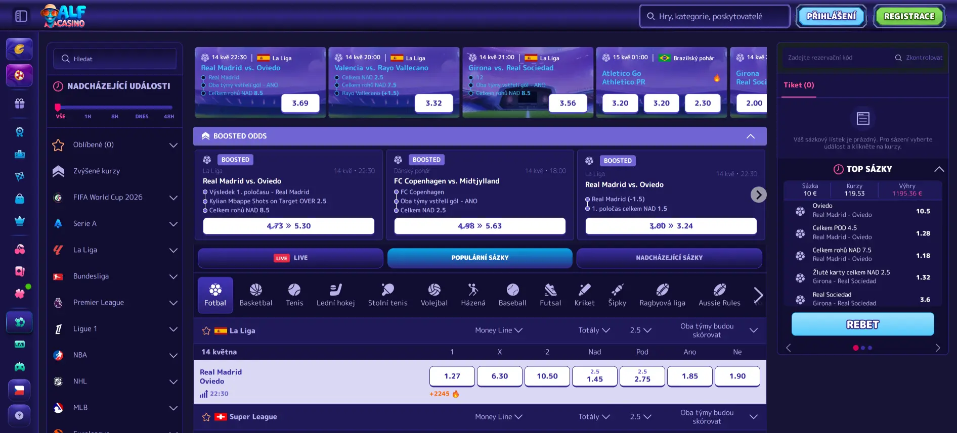Screen dimensions: 957x433
Task: Open the soccer ball sports icon in sidebar
Action: point(19,322)
